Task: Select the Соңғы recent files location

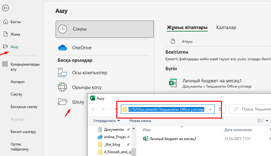Action: (105, 29)
